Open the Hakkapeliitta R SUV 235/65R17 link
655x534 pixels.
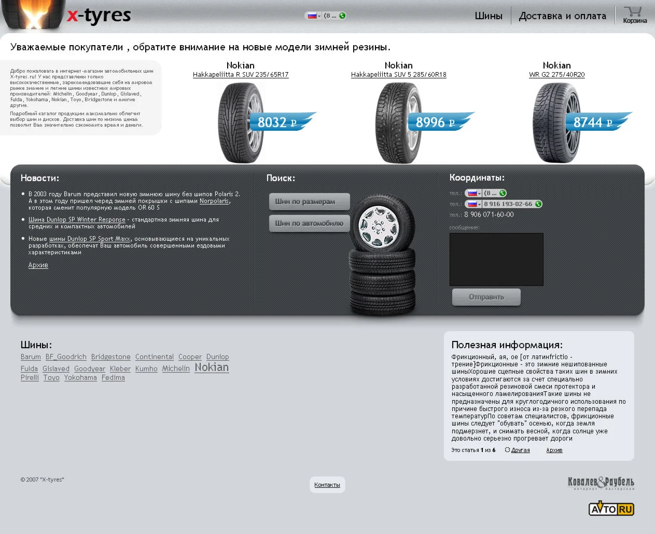click(241, 75)
